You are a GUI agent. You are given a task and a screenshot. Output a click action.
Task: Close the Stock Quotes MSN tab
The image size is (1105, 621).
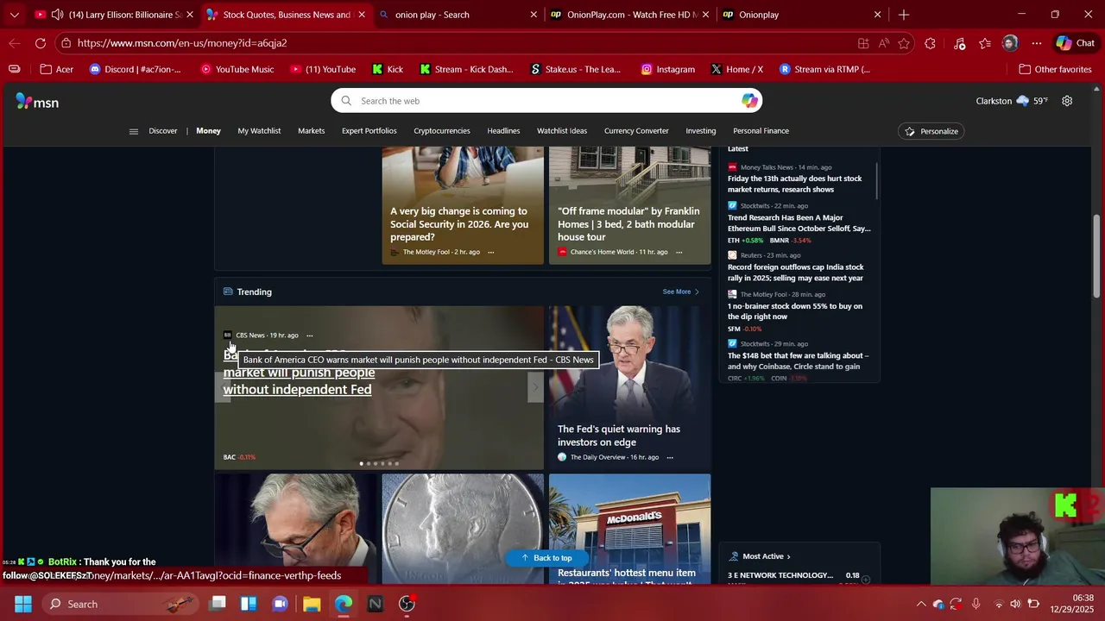[361, 15]
